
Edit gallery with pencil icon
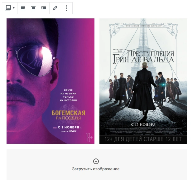(x=55, y=8)
